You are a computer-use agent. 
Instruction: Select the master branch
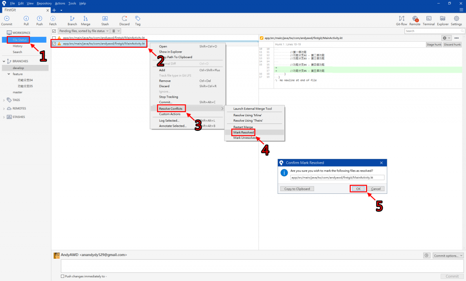coord(18,92)
